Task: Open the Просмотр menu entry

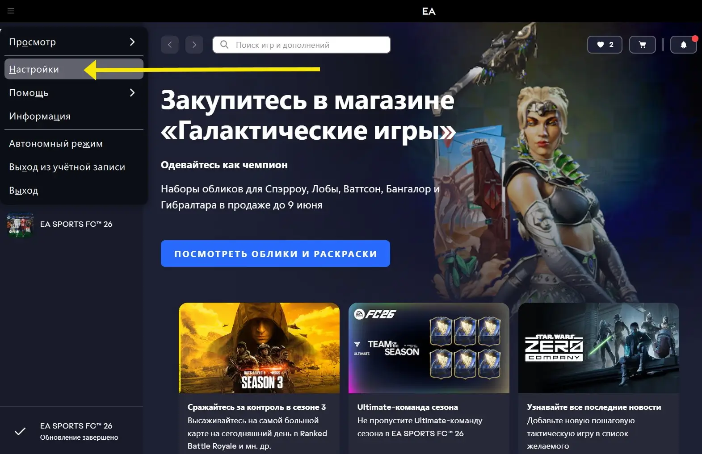Action: pyautogui.click(x=74, y=42)
